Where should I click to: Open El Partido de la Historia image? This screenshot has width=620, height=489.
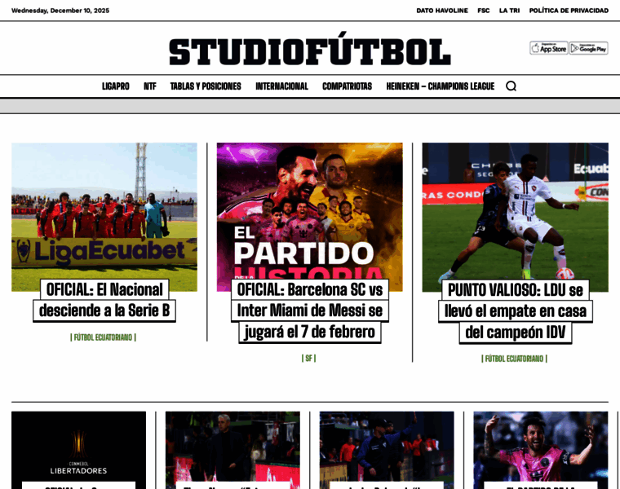pyautogui.click(x=310, y=218)
